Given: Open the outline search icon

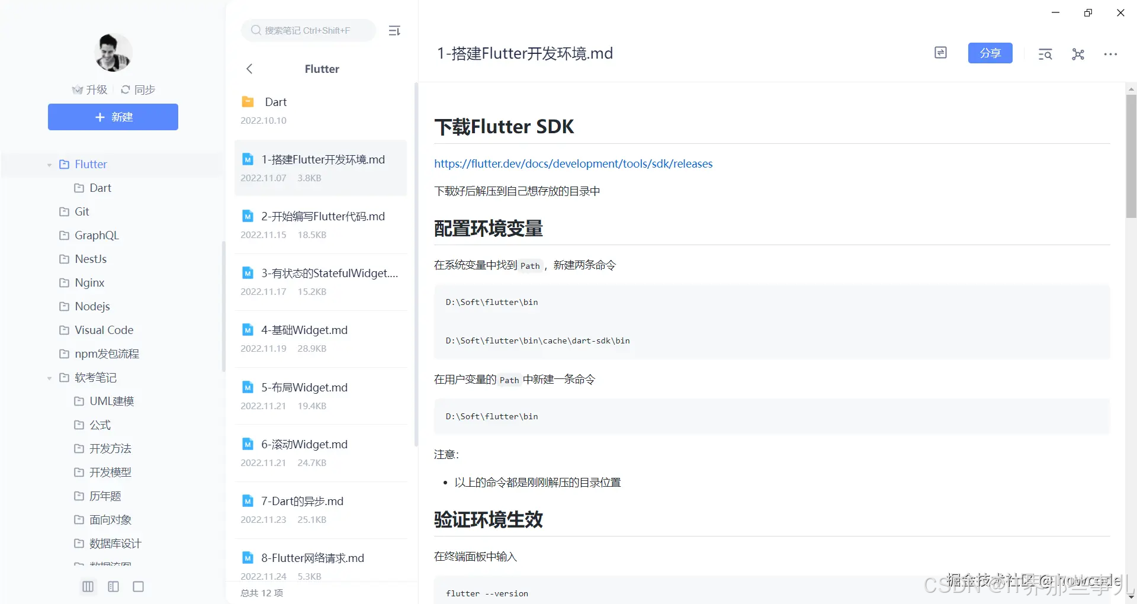Looking at the screenshot, I should point(1045,54).
